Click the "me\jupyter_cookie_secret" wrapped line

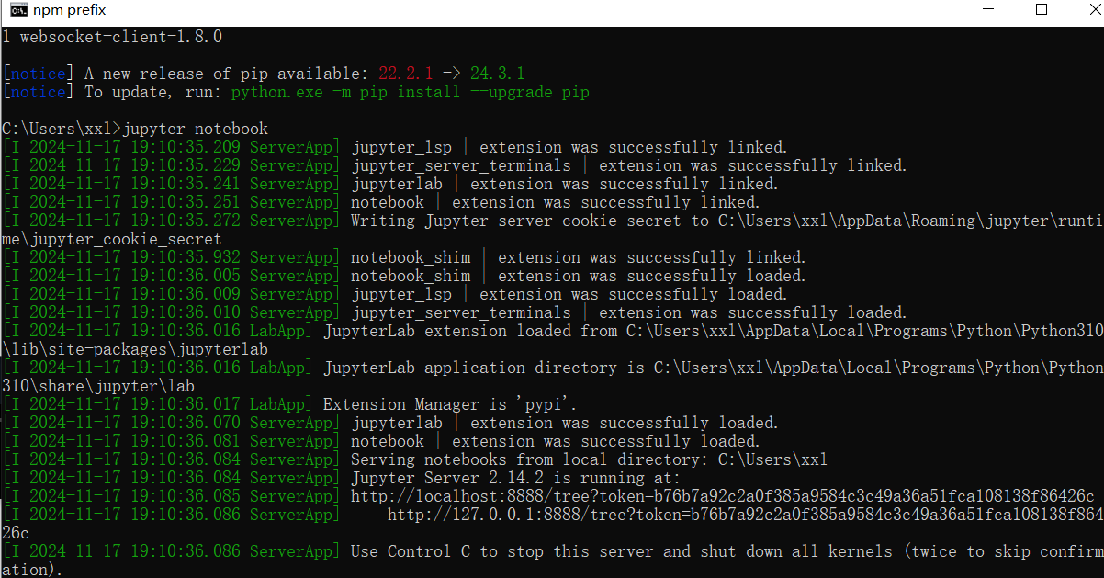pos(112,239)
